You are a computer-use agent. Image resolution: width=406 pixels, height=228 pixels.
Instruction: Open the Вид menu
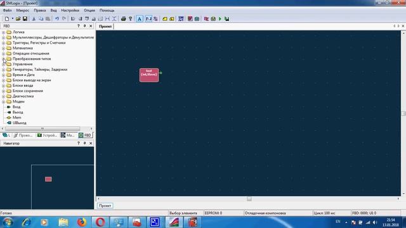pyautogui.click(x=53, y=10)
